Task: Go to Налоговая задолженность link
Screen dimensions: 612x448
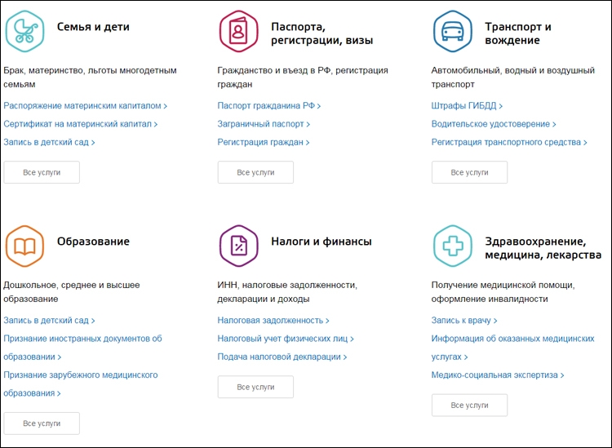Action: tap(273, 321)
